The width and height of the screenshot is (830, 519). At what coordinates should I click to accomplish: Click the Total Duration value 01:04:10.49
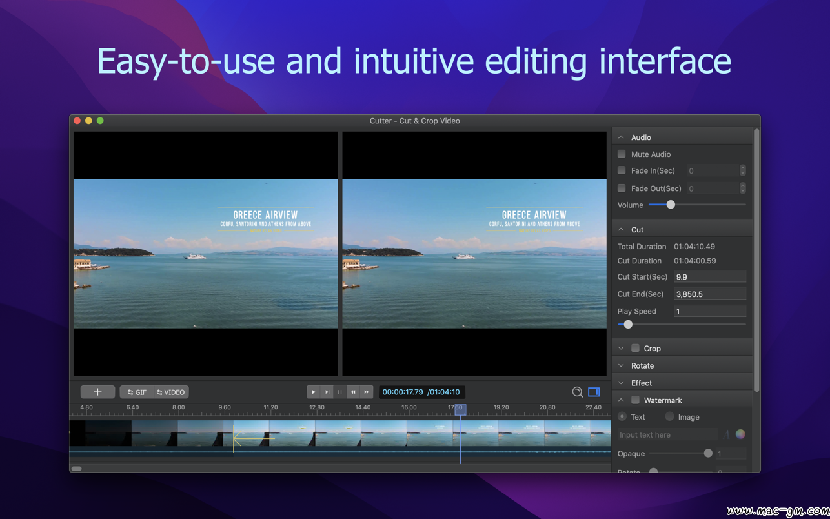(694, 247)
